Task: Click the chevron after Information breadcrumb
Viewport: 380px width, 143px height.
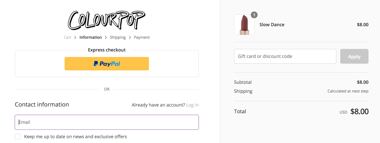Action: (106, 37)
